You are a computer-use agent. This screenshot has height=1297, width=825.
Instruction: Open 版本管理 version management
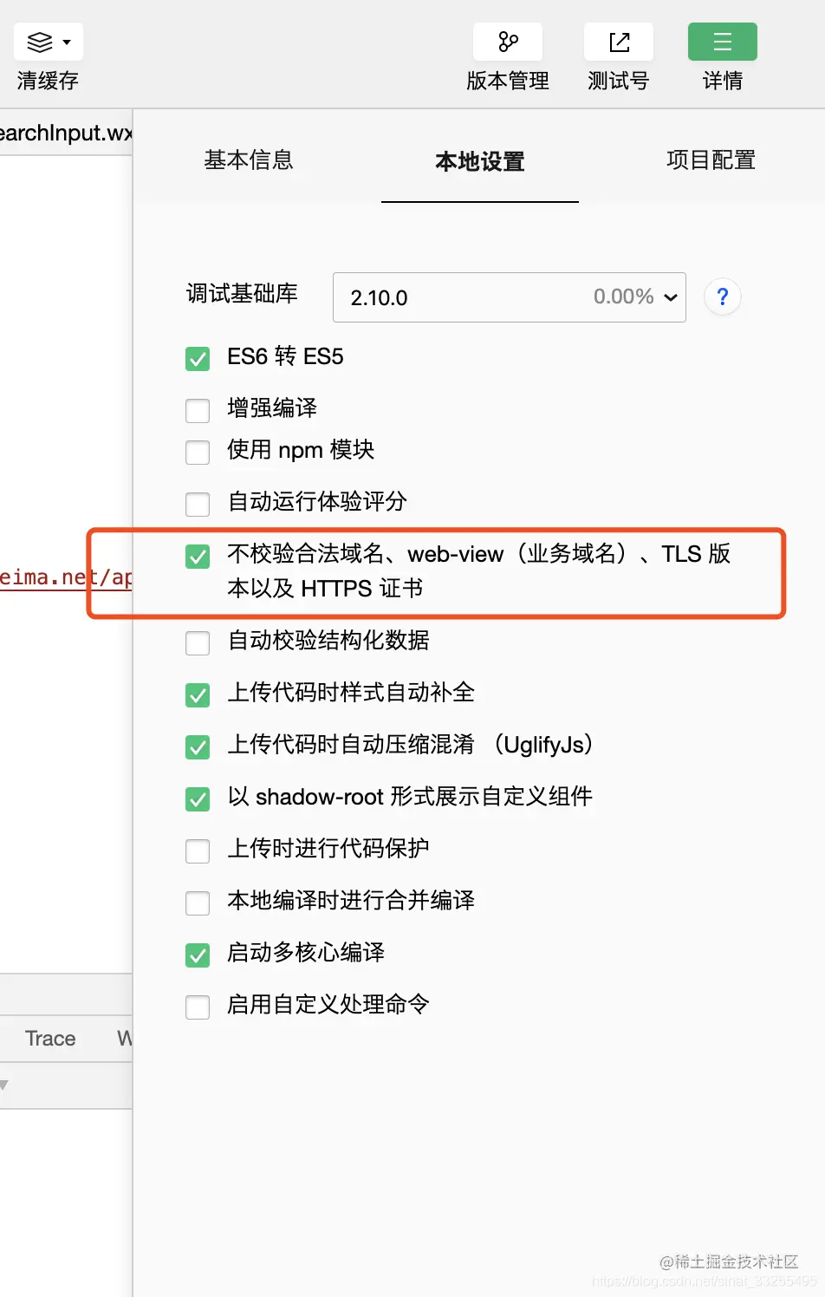(507, 41)
